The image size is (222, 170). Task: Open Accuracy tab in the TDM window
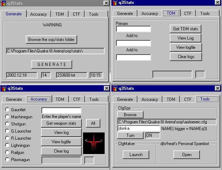(150, 14)
